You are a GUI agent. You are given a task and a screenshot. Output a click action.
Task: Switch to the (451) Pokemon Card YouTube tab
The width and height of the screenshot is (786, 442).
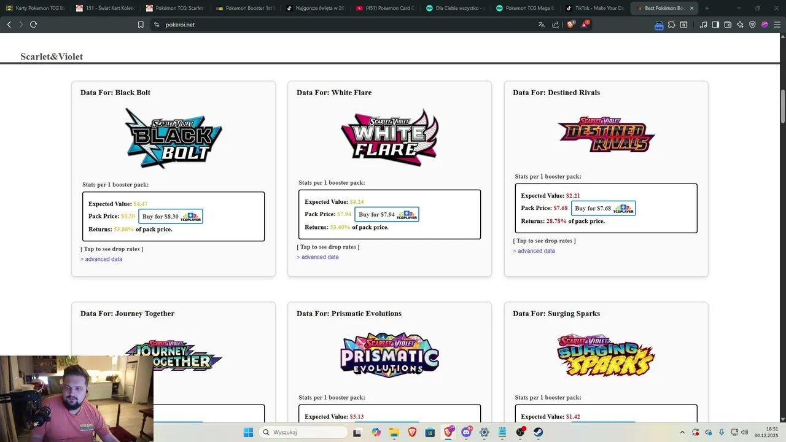point(385,8)
